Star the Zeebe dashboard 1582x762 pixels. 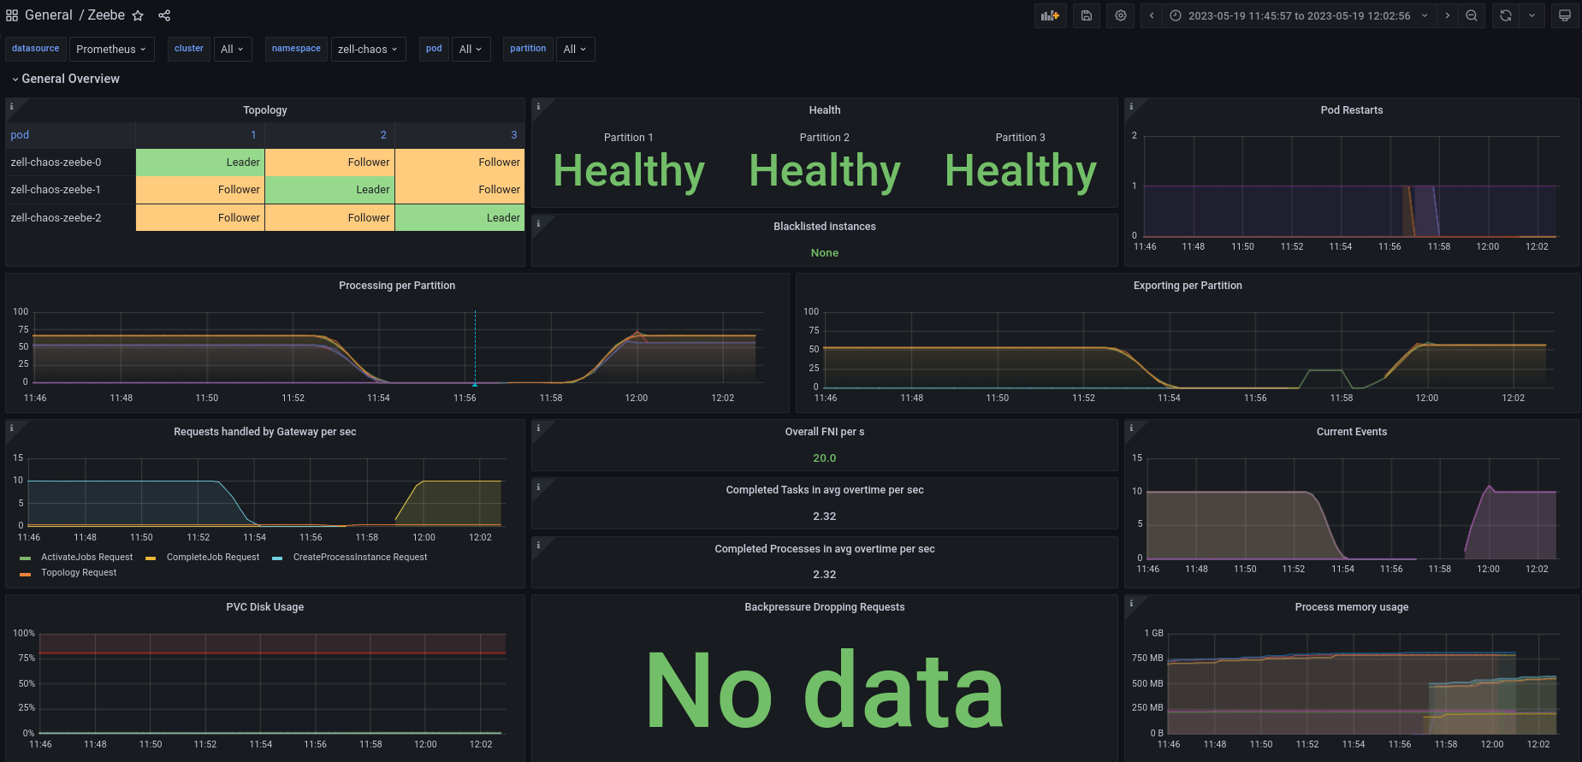point(138,15)
